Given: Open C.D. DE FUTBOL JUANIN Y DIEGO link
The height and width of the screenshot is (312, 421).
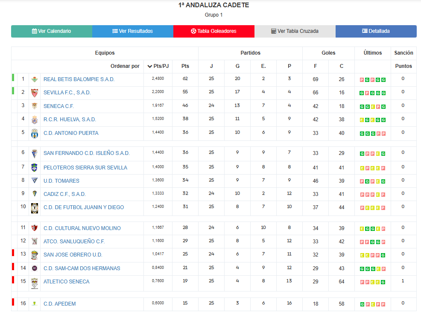Looking at the screenshot, I should point(84,207).
